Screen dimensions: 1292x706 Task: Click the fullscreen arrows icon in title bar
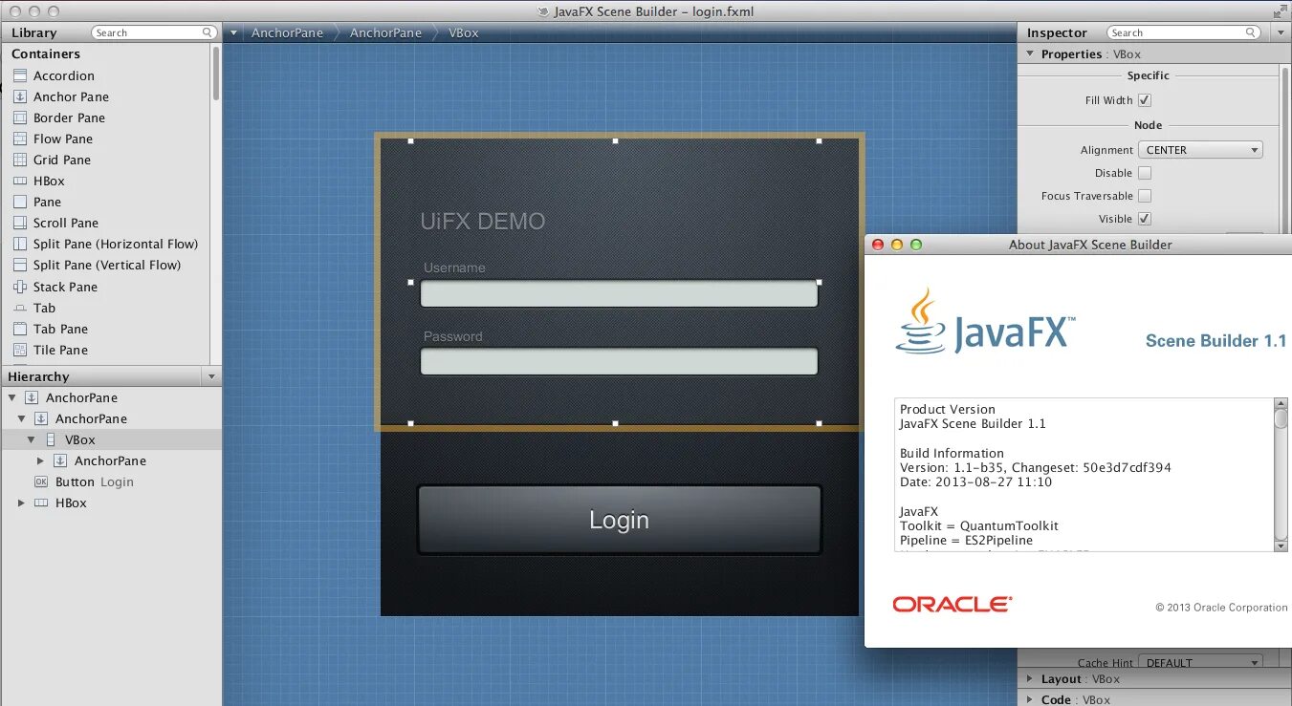[x=1280, y=11]
